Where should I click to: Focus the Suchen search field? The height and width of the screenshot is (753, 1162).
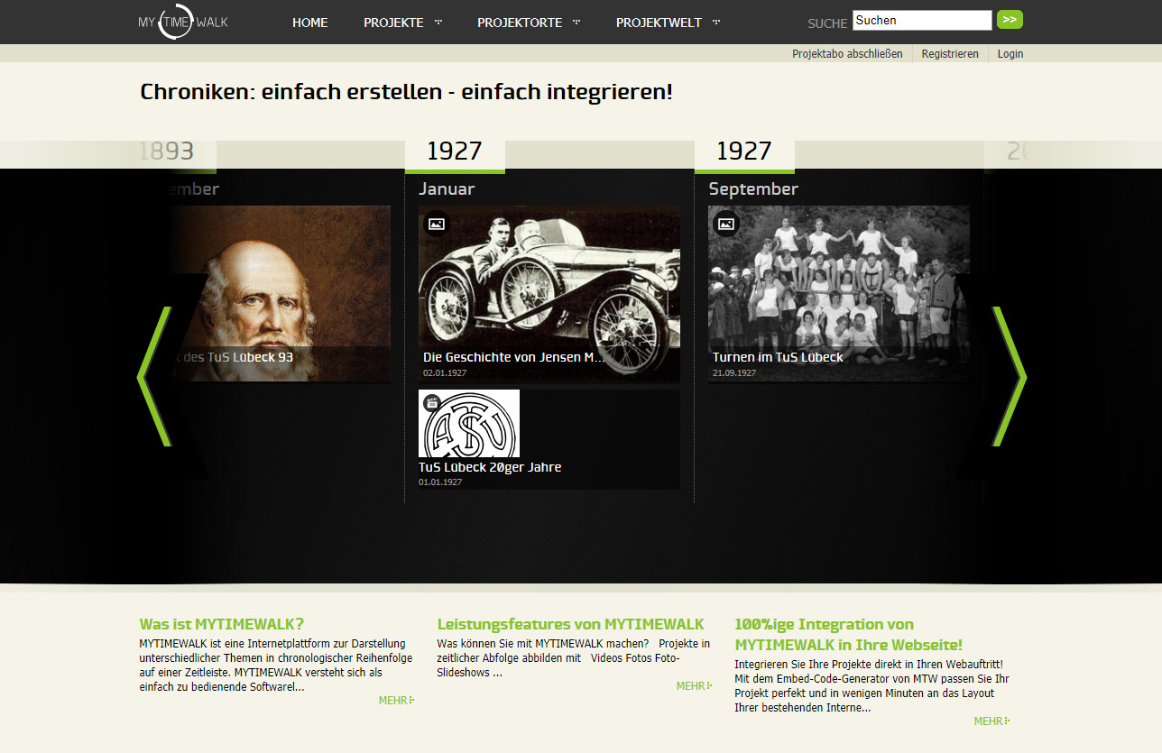922,21
